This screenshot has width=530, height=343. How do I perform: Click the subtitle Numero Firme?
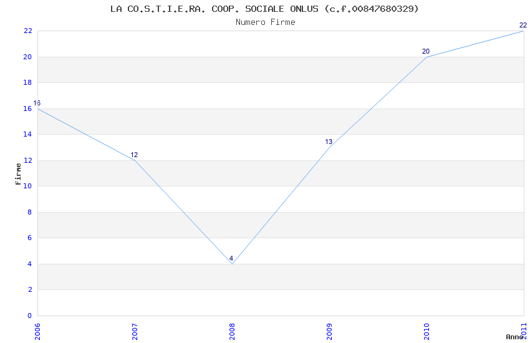(x=266, y=22)
